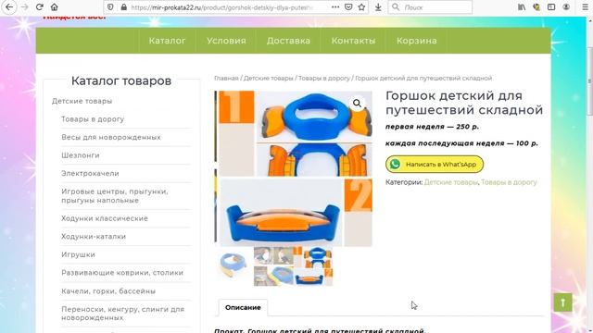Select the third thumbnail with orange-blue potty

(x=314, y=266)
